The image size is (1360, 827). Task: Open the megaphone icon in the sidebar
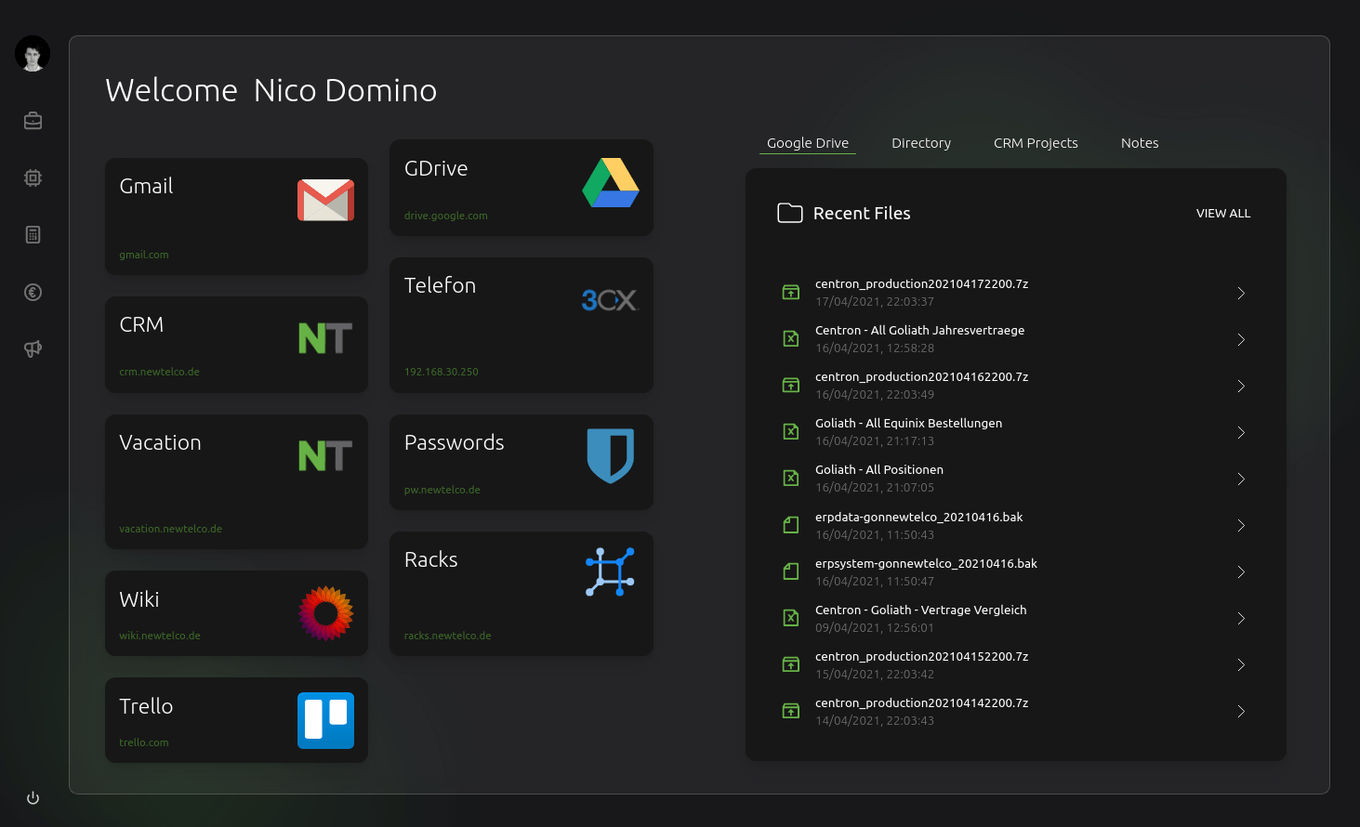pyautogui.click(x=33, y=349)
